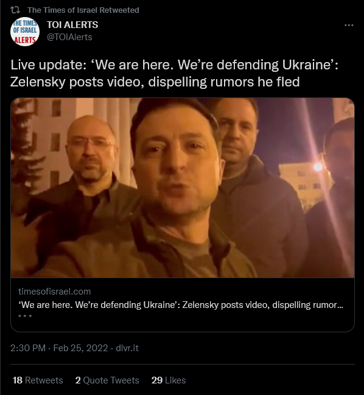This screenshot has height=395, width=364.
Task: Click the red ALERTS text in avatar
Action: pos(25,40)
